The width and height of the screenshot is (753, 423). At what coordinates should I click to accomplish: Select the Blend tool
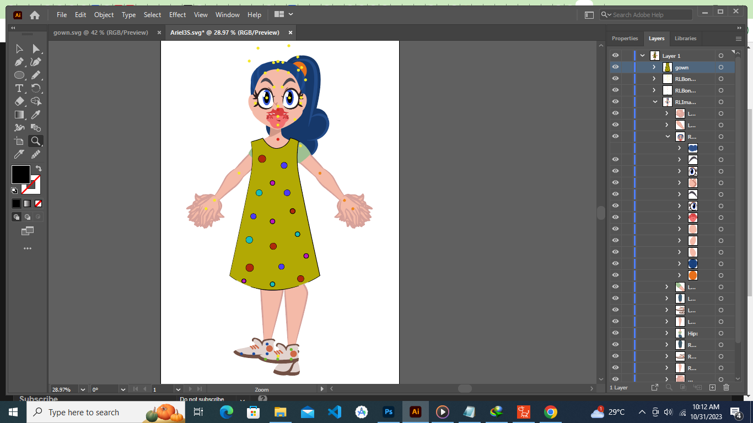tap(36, 128)
